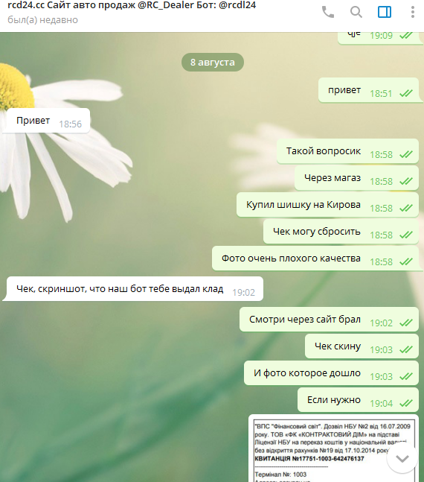The height and width of the screenshot is (482, 424).
Task: Open the receipt image thumbnail
Action: pyautogui.click(x=333, y=448)
